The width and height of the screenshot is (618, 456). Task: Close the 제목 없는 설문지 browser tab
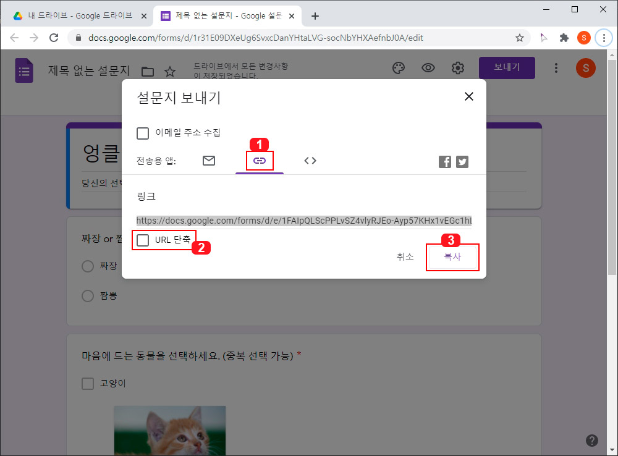[292, 16]
